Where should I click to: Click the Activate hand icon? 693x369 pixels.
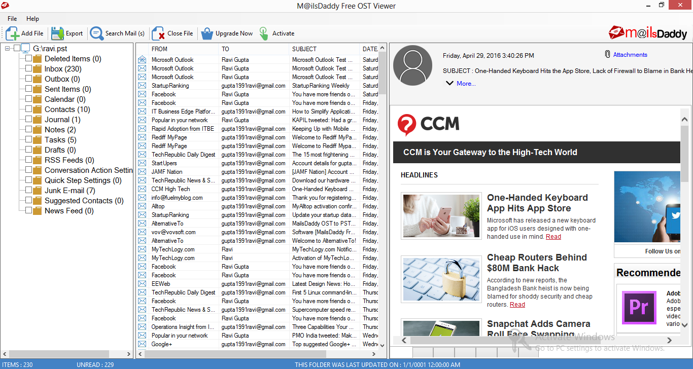[264, 33]
